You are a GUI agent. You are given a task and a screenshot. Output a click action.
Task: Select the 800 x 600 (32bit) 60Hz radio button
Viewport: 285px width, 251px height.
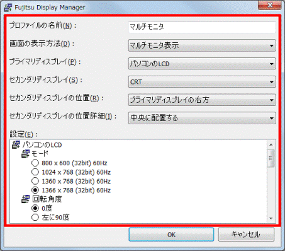pyautogui.click(x=35, y=163)
